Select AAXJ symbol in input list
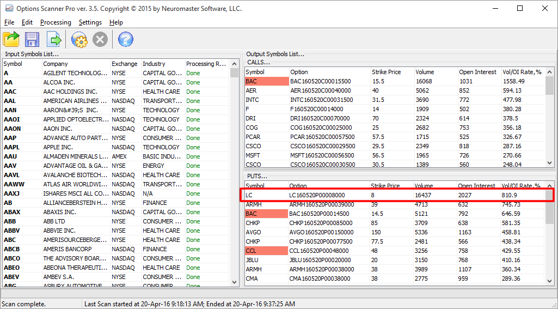The width and height of the screenshot is (558, 309). click(x=12, y=193)
